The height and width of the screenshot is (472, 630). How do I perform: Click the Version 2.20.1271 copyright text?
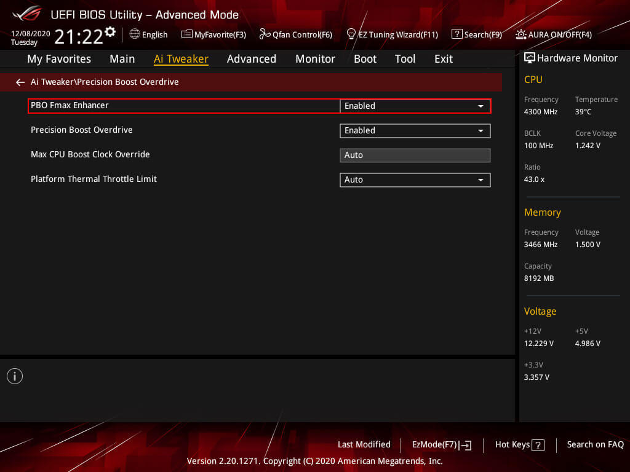(x=314, y=461)
